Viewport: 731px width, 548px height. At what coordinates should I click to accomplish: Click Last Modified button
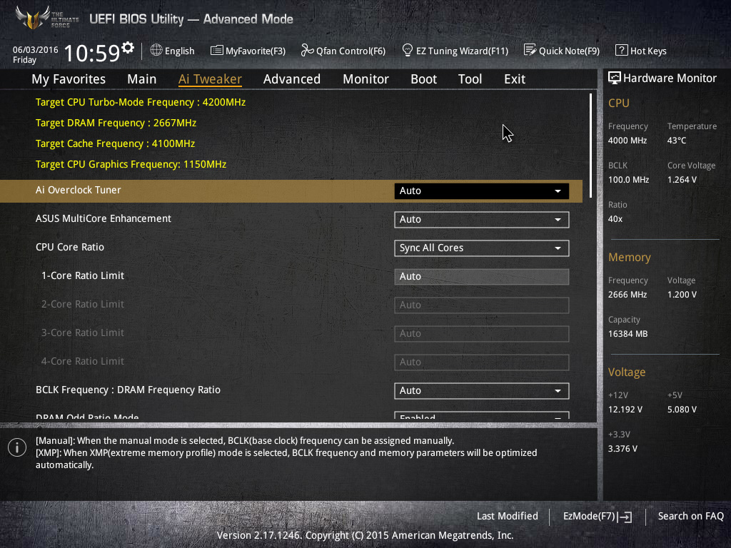(x=508, y=517)
